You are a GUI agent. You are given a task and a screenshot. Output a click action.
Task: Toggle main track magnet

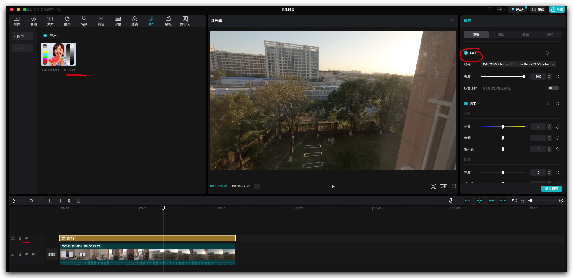click(468, 201)
